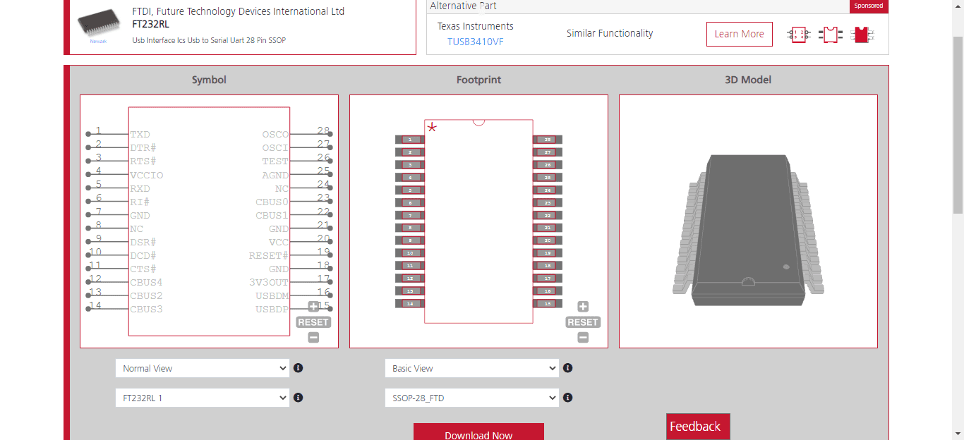Click the schematic symbol icon in sponsored panel

pyautogui.click(x=799, y=34)
